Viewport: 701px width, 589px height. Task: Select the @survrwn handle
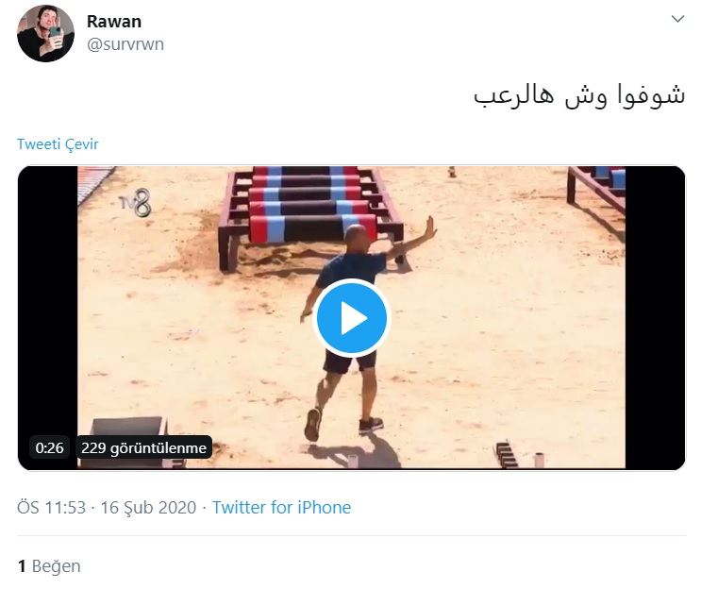[x=125, y=44]
